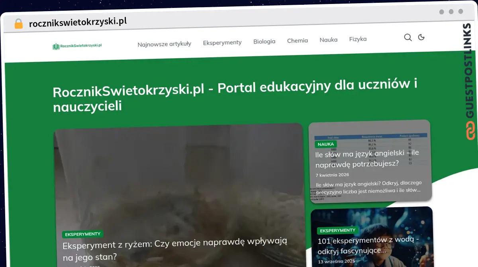Open article 101 eksperymentów z wodą
The height and width of the screenshot is (267, 478).
point(368,246)
